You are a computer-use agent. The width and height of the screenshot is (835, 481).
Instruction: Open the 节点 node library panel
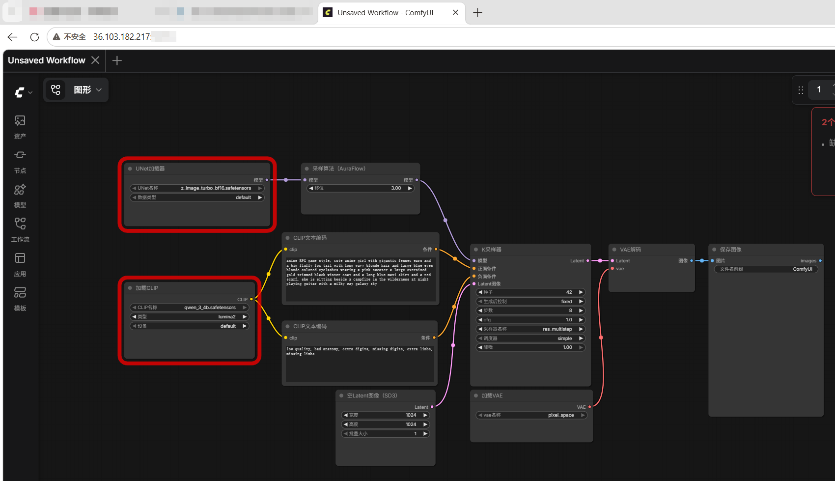click(20, 161)
